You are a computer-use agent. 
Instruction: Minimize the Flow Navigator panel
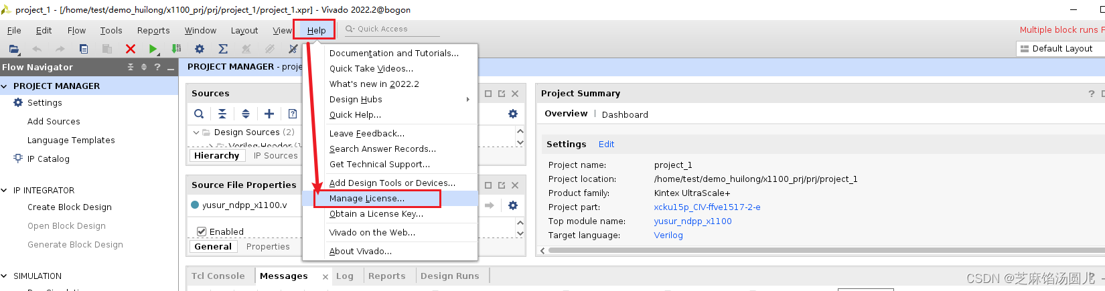171,68
